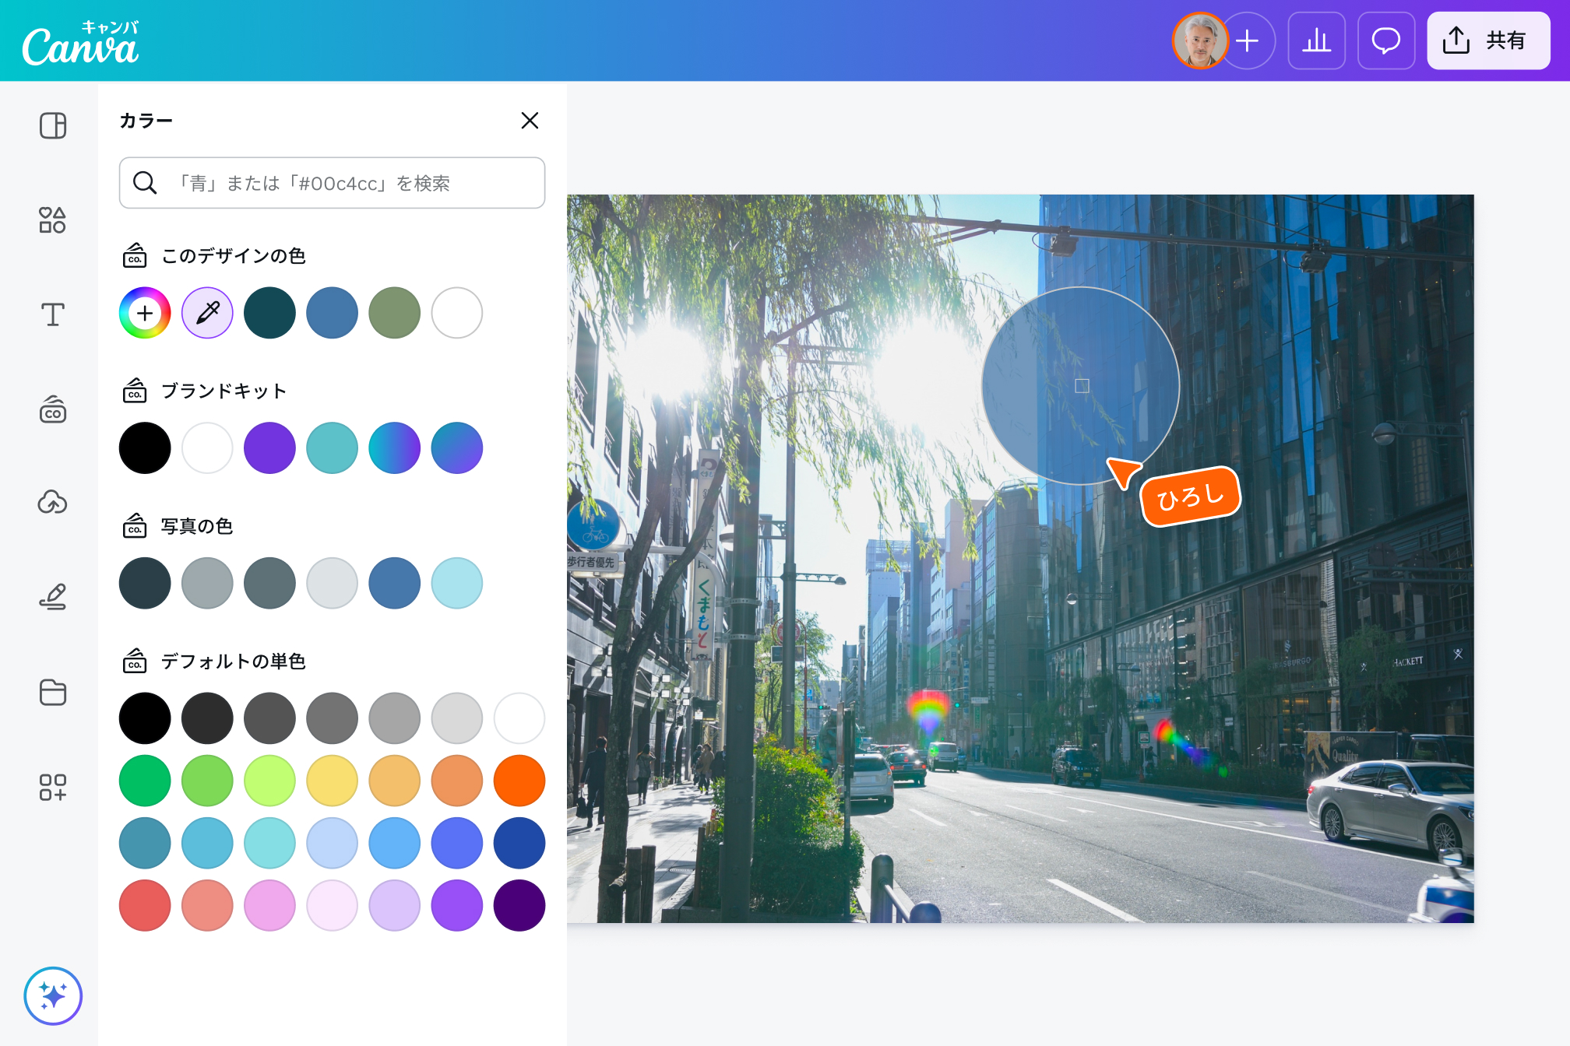Pick the blue swatch under このデザインの色
1570x1046 pixels.
[x=332, y=313]
